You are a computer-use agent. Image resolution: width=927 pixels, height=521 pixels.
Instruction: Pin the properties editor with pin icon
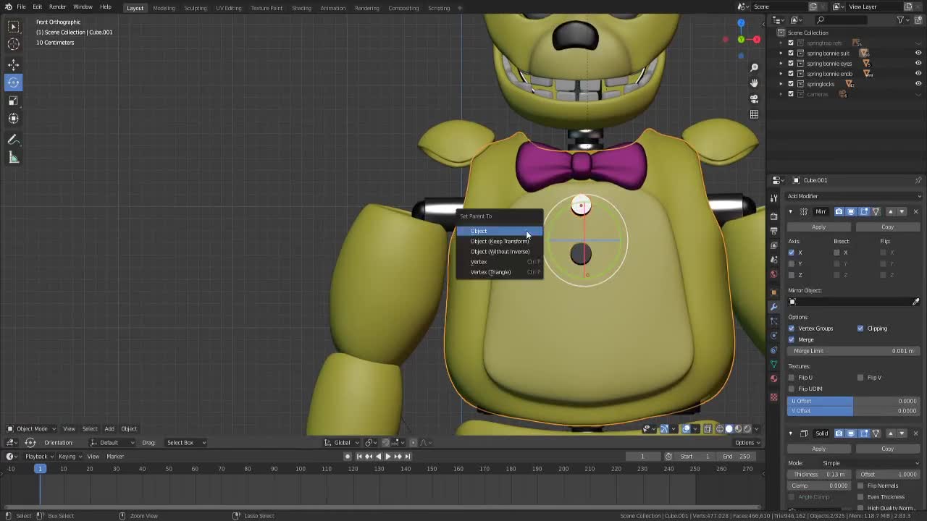(918, 180)
